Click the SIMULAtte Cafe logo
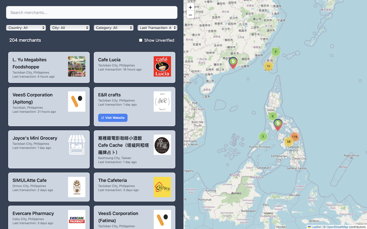 coord(77,187)
